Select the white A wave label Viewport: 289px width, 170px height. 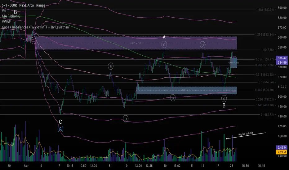(164, 37)
